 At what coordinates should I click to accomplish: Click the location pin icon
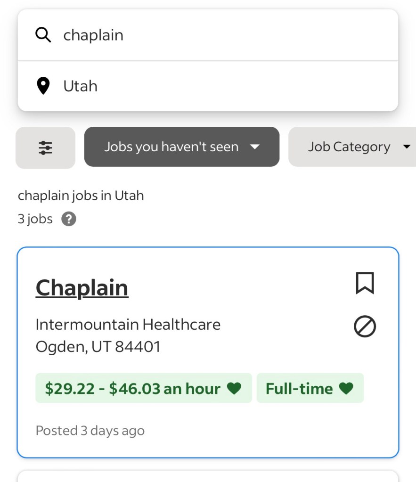point(43,86)
